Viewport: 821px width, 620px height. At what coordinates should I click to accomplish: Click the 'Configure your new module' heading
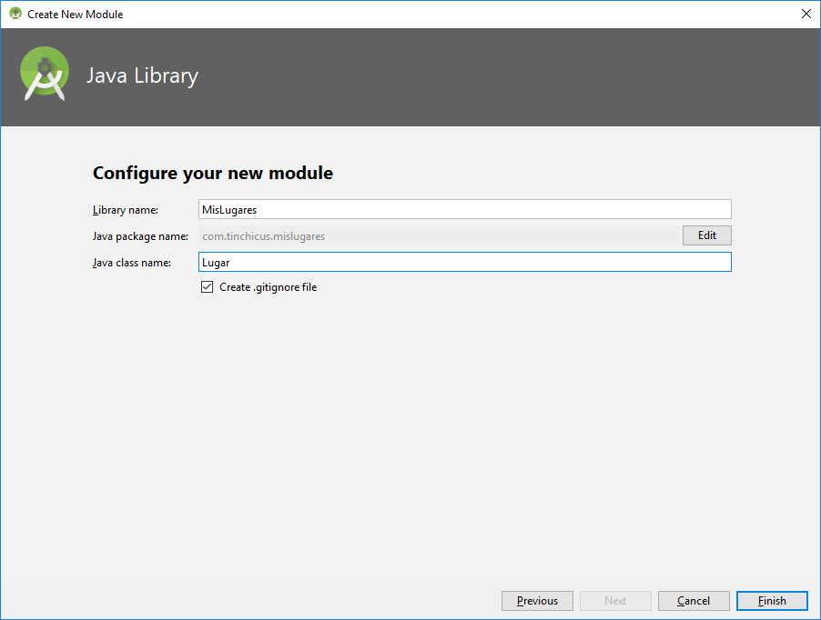tap(213, 173)
